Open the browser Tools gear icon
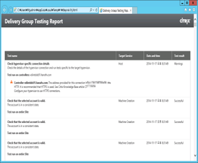The image size is (198, 163). point(194,10)
